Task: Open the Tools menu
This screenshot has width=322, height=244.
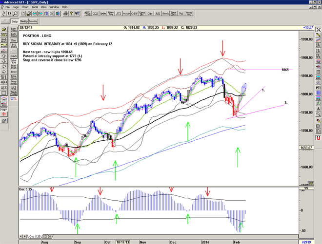Action: [x=35, y=7]
